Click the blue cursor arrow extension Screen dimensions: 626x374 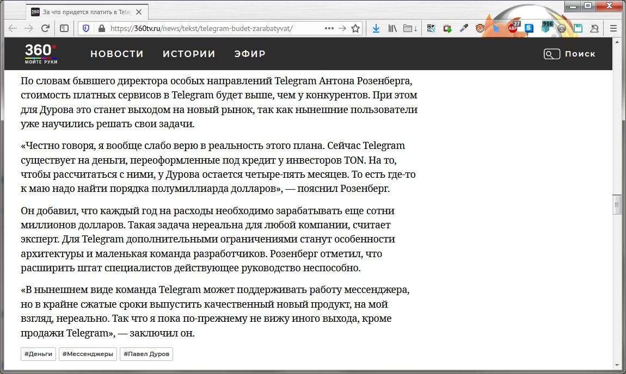pos(496,28)
